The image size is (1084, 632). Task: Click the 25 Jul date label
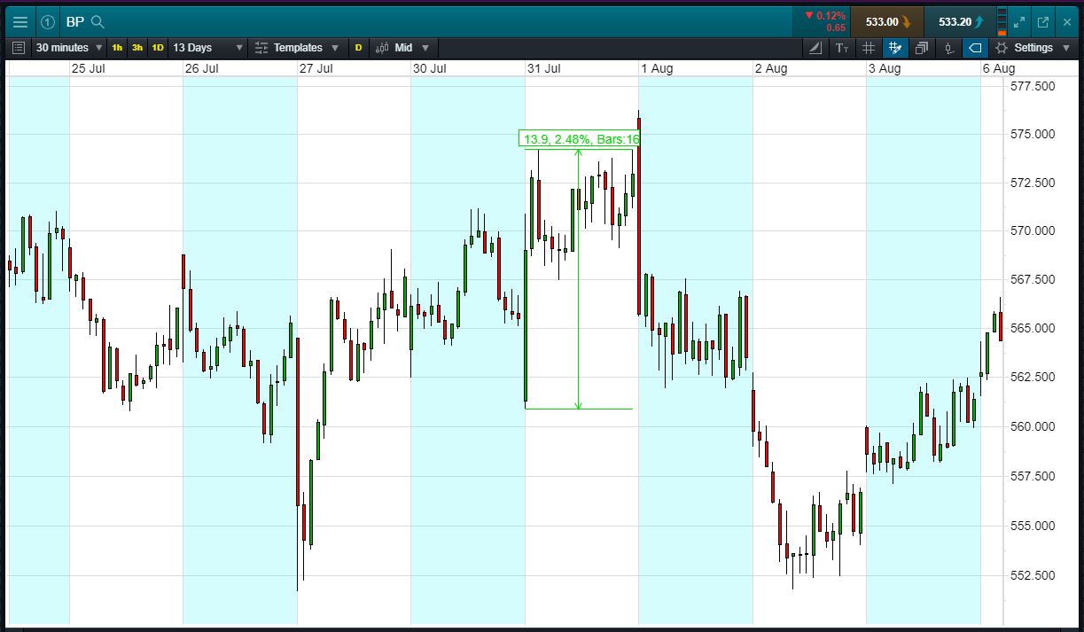[x=90, y=68]
